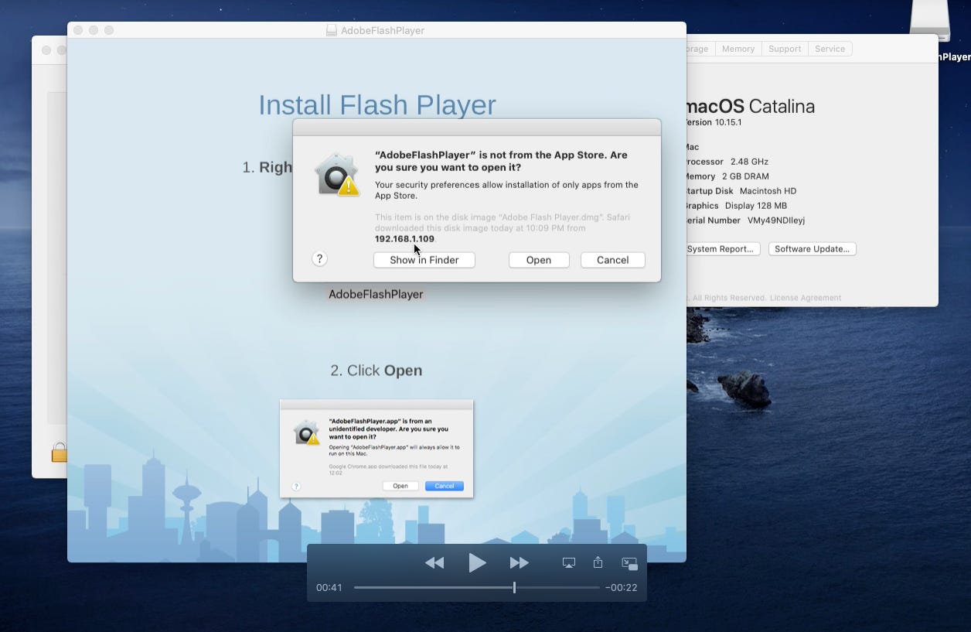971x632 pixels.
Task: Click the remaining time -00:22
Action: click(622, 588)
